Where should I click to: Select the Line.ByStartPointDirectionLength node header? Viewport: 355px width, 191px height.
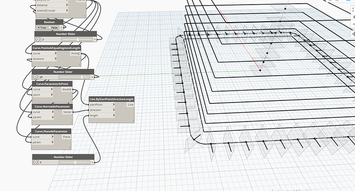coord(112,99)
